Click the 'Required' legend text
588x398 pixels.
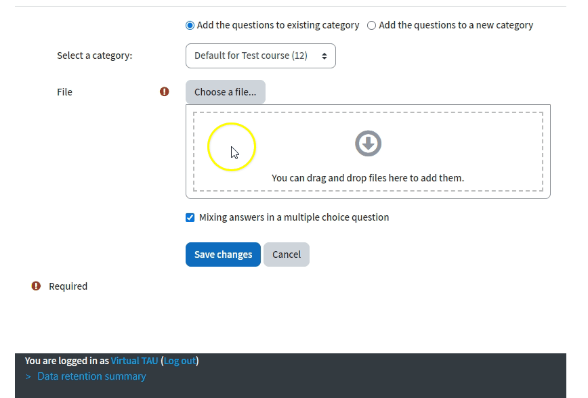(68, 286)
